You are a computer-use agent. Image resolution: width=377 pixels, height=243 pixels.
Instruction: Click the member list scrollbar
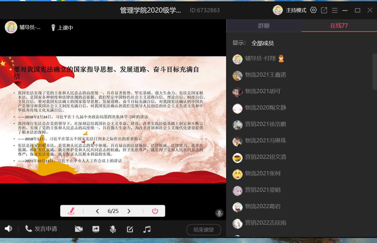tap(374, 72)
